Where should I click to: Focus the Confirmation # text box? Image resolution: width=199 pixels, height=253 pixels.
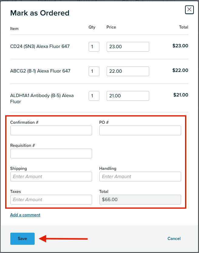pyautogui.click(x=51, y=130)
